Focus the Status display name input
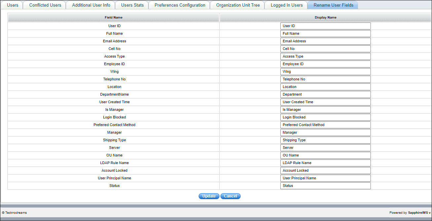This screenshot has height=221, width=432. click(x=325, y=186)
